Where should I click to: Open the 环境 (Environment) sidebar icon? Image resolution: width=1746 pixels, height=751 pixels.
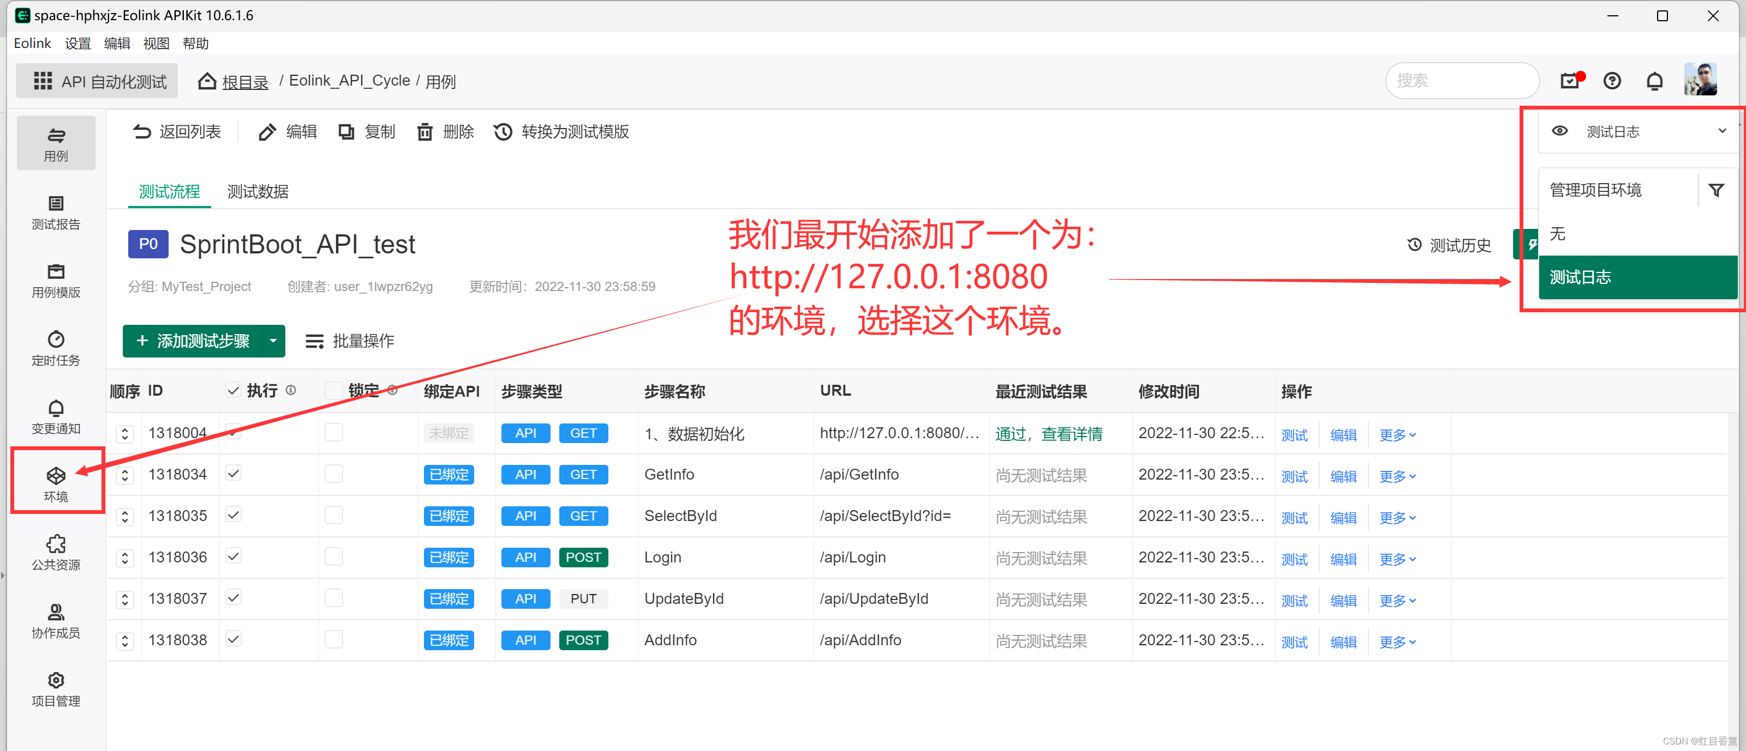coord(56,482)
